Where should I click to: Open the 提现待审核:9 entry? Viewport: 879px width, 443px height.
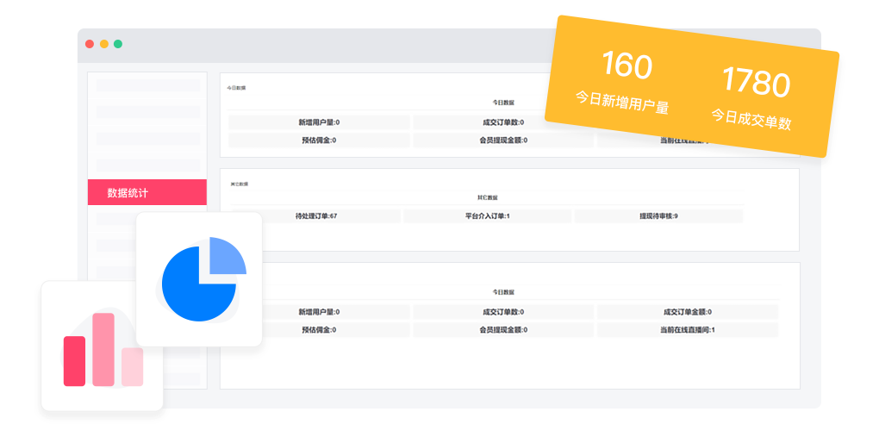[x=658, y=215]
